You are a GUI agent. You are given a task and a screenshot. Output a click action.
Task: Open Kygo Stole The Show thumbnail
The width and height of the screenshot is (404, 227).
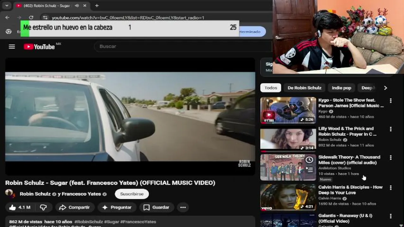(288, 110)
